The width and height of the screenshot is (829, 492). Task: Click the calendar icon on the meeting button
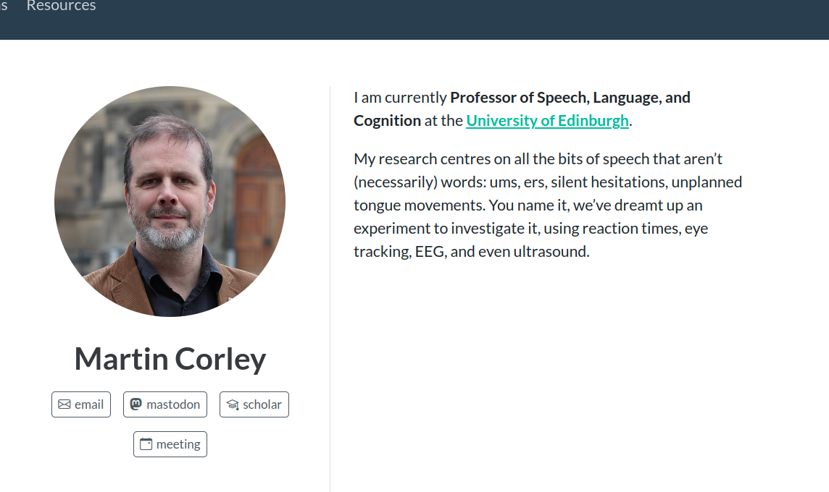[x=146, y=444]
